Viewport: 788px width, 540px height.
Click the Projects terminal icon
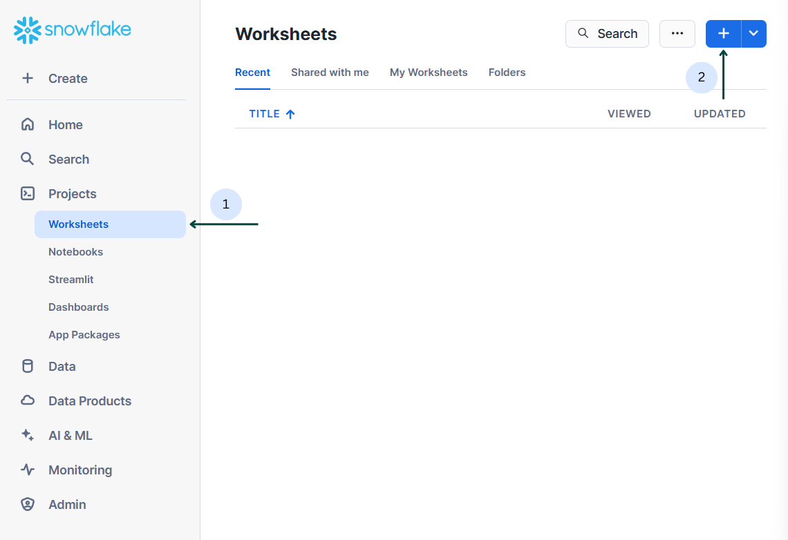coord(28,194)
